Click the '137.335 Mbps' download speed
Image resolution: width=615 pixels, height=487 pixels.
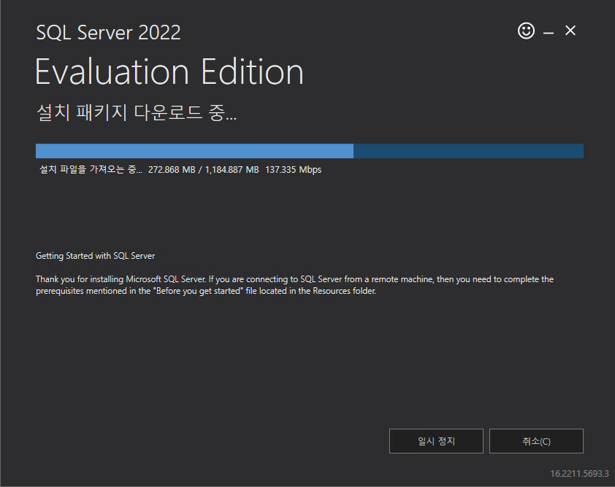coord(294,170)
